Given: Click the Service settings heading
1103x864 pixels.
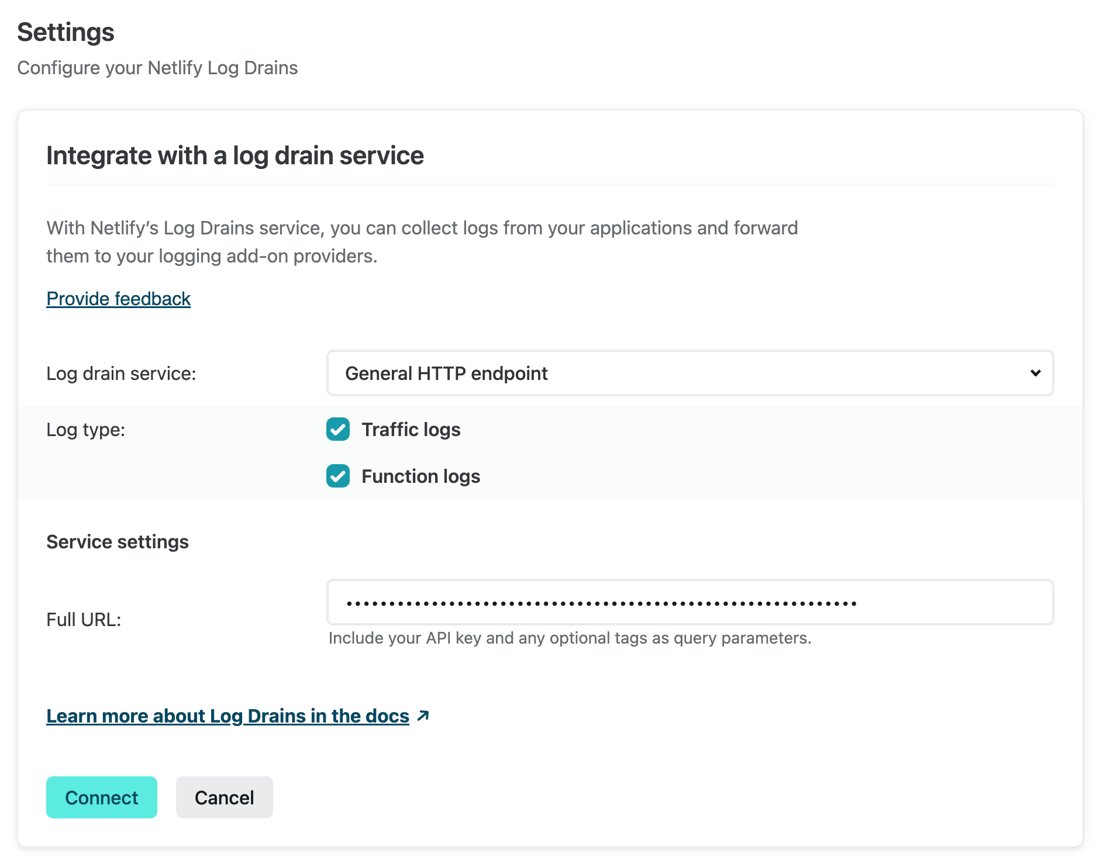Looking at the screenshot, I should tap(118, 542).
